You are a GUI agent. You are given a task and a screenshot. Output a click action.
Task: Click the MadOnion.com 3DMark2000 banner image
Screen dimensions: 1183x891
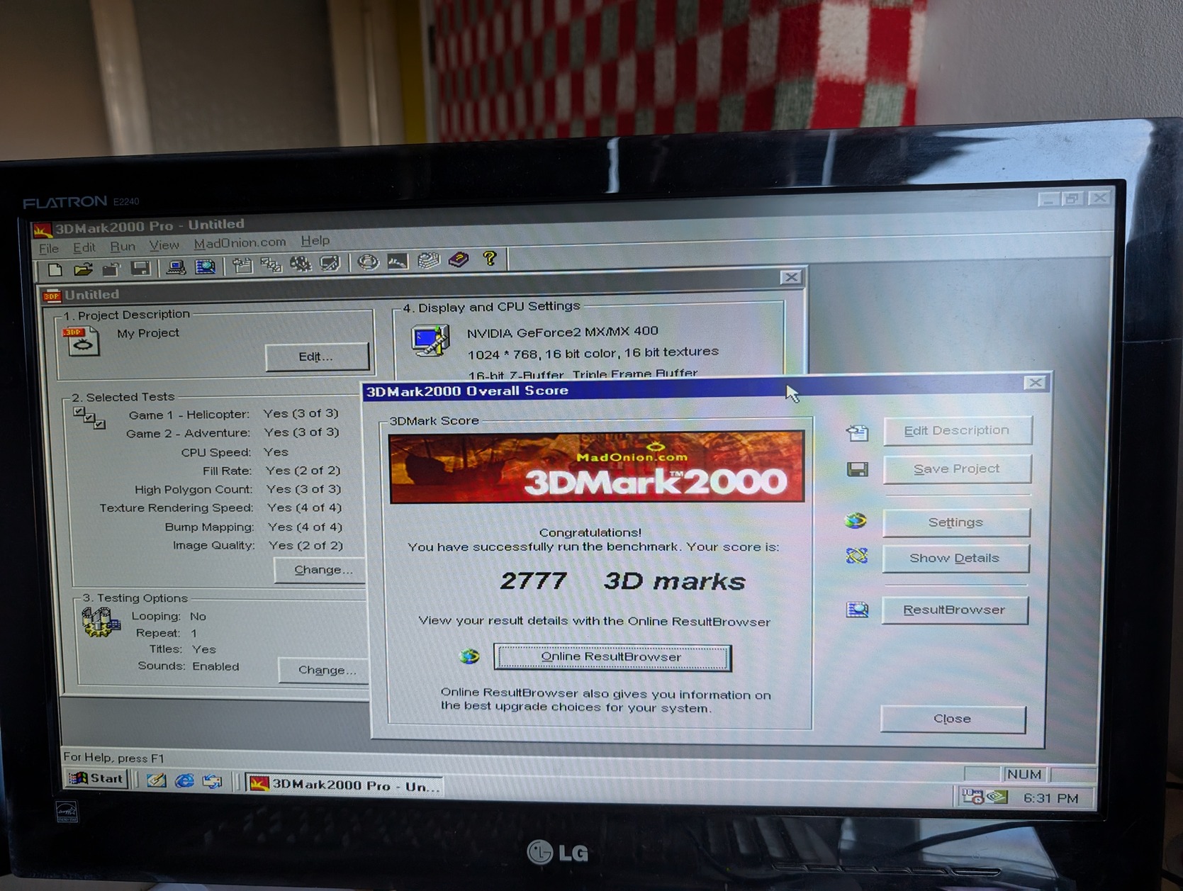[x=596, y=468]
